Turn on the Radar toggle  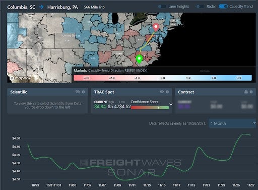[x=200, y=7]
